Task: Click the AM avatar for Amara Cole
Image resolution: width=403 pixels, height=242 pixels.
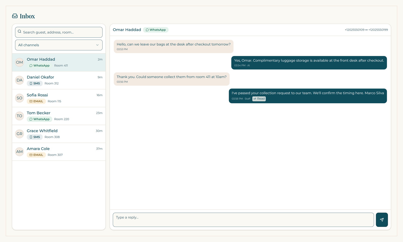Action: coord(19,152)
